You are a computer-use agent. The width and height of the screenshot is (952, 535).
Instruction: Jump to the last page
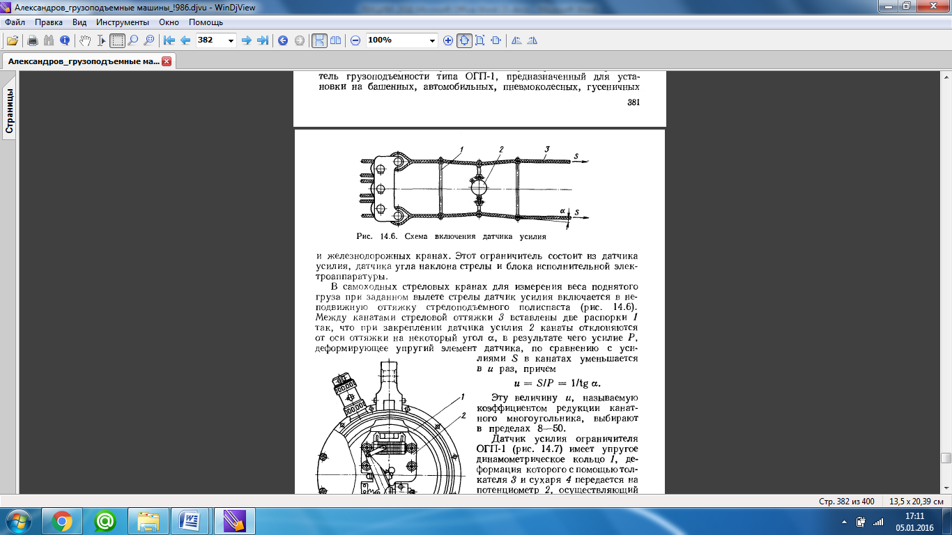[x=263, y=40]
